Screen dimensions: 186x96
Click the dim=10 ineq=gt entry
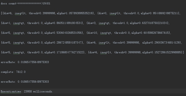click(x=129, y=33)
